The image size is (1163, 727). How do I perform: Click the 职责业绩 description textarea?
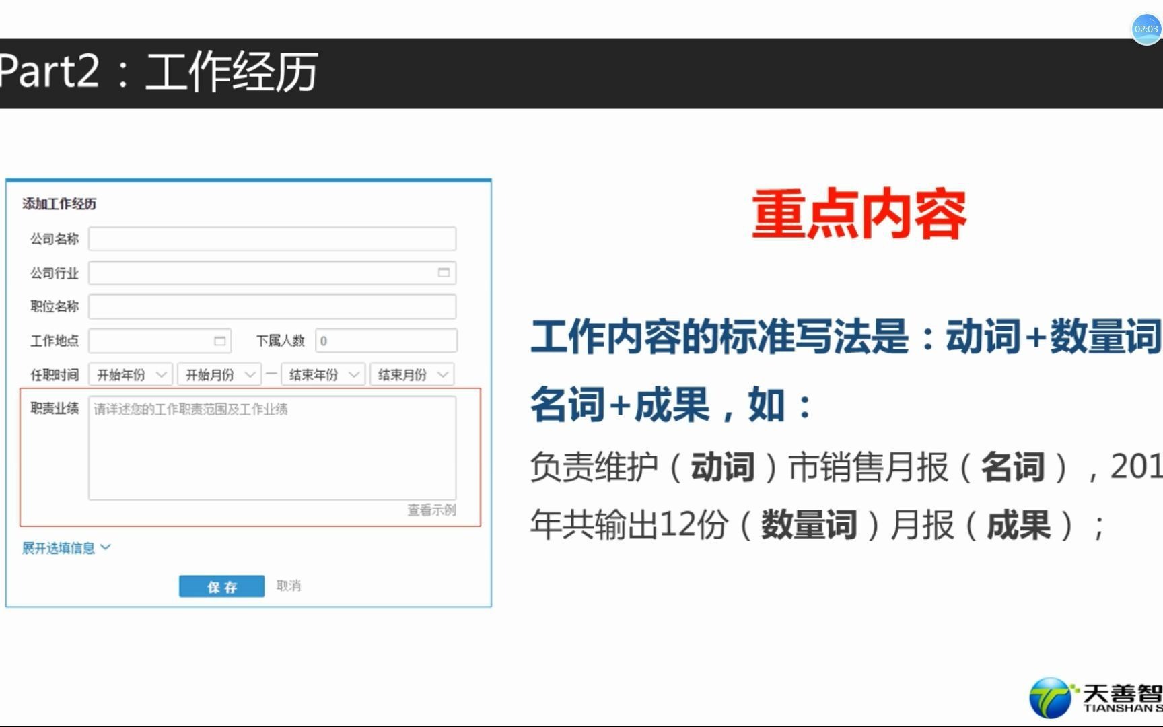click(272, 448)
